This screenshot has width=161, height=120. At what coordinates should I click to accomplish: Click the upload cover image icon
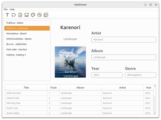27,15
